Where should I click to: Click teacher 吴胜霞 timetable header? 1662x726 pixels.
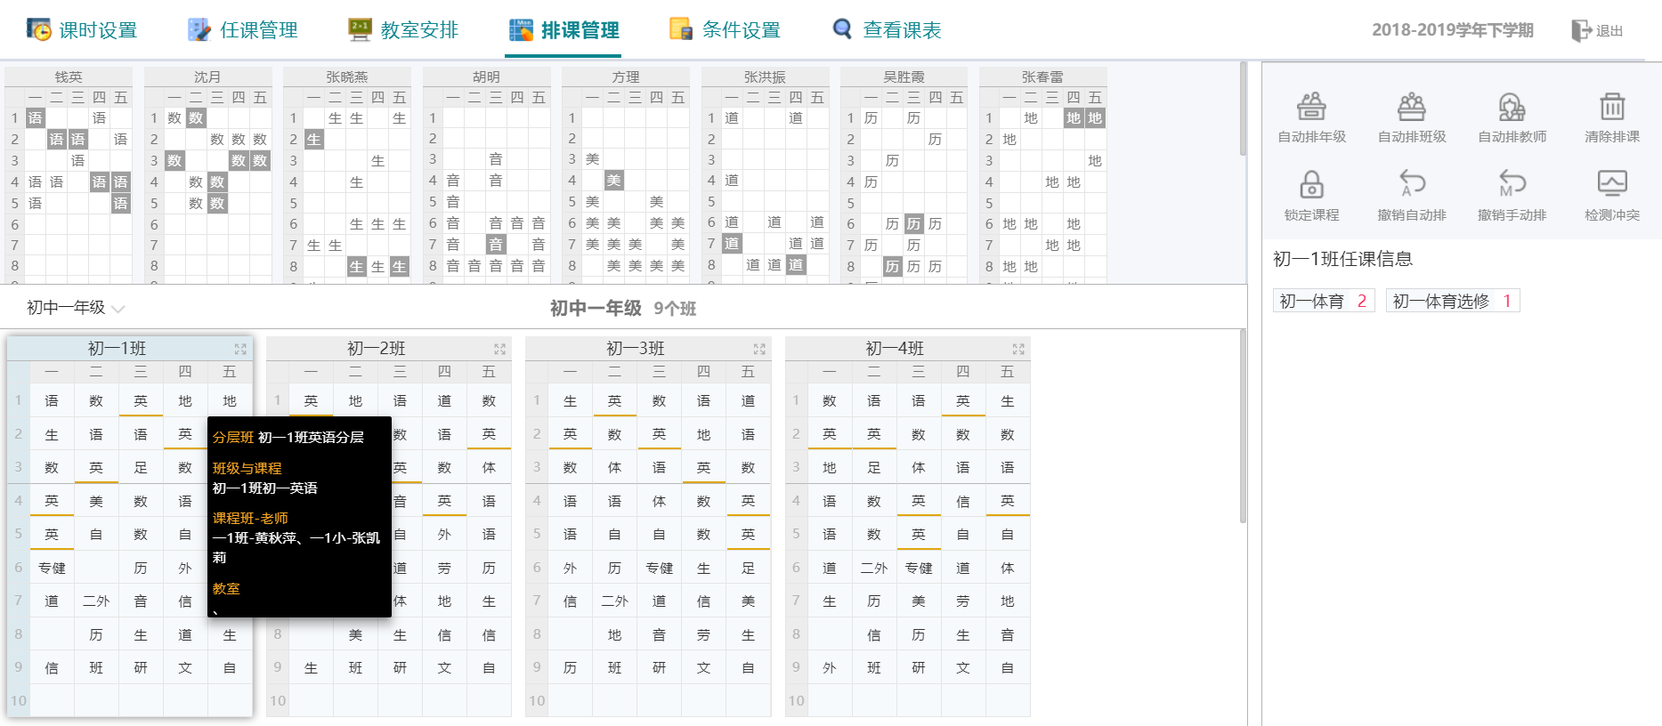(904, 77)
